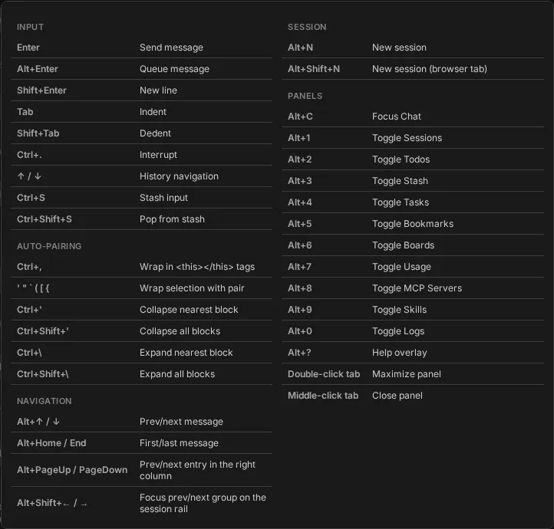Click 'Prev/next entry in the right column' text
The width and height of the screenshot is (554, 529).
coord(197,470)
